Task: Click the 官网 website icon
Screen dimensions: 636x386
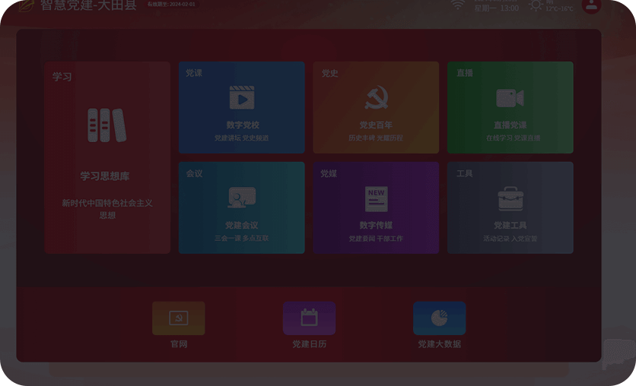Action: point(178,318)
